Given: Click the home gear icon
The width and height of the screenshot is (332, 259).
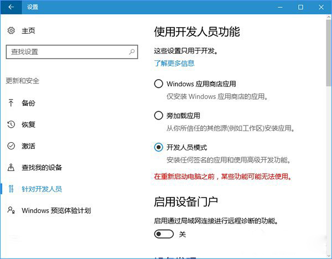Looking at the screenshot, I should pyautogui.click(x=11, y=31).
